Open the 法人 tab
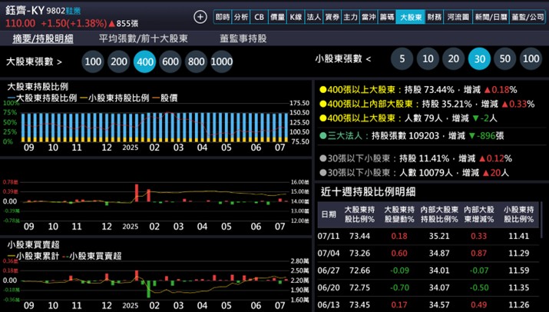This screenshot has width=549, height=312. coord(314,17)
